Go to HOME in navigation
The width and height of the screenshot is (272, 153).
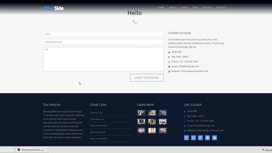161,8
